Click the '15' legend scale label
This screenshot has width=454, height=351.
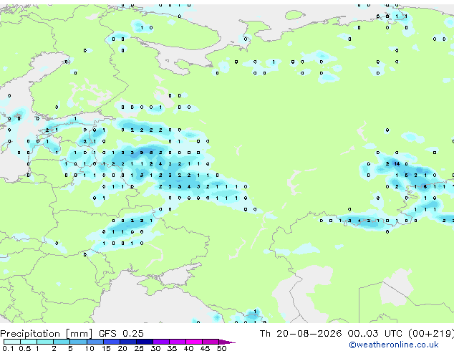[x=106, y=348]
